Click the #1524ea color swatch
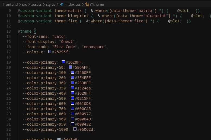Image resolution: width=211 pixels, height=140 pixels. pyautogui.click(x=72, y=88)
